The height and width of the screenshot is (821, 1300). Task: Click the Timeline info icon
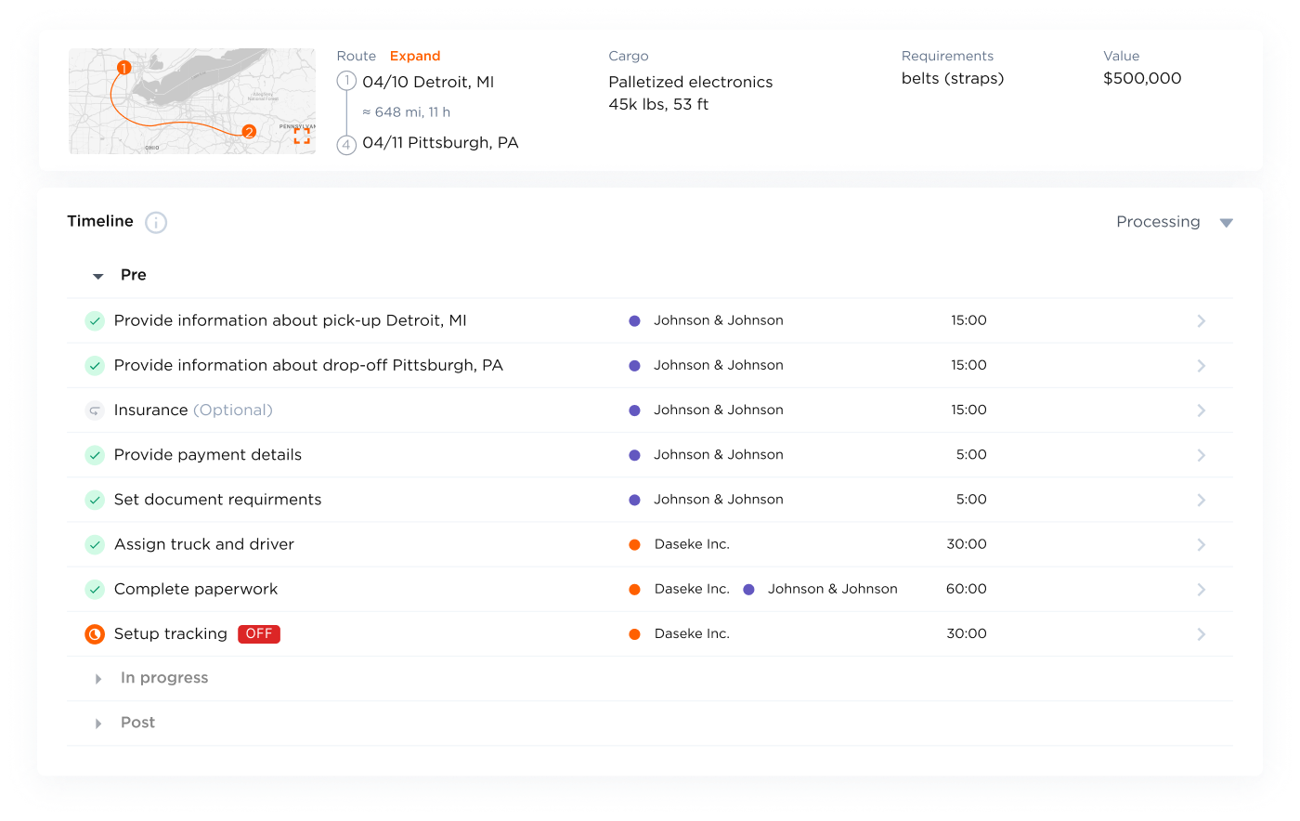pyautogui.click(x=156, y=222)
